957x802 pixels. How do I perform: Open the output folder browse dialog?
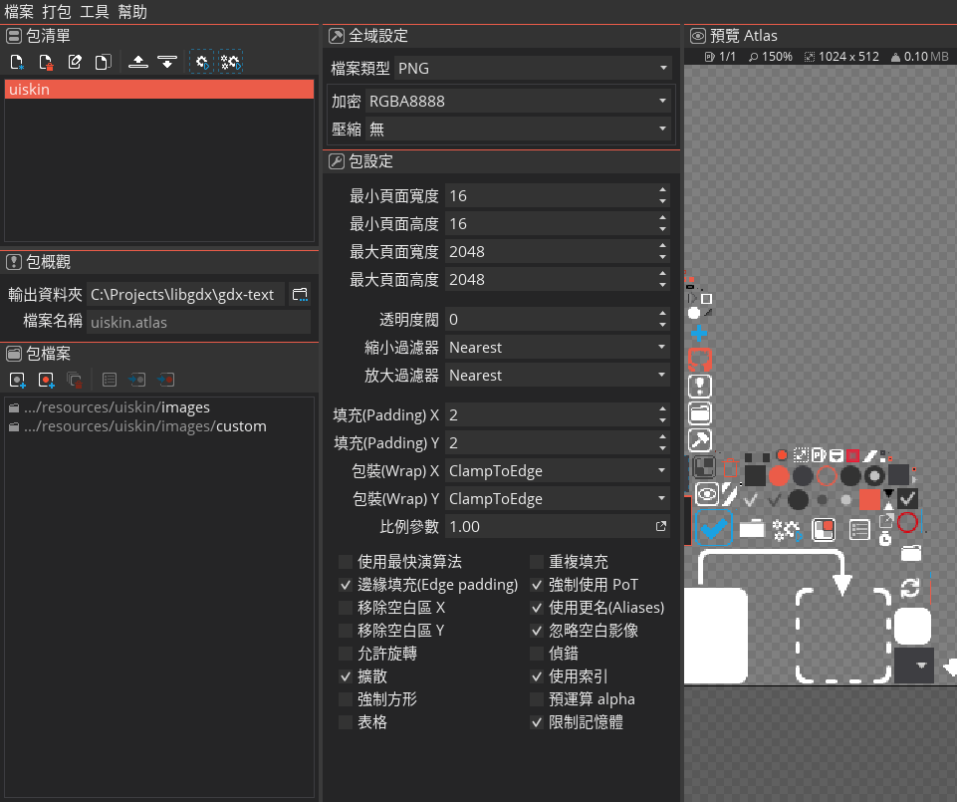(x=301, y=294)
